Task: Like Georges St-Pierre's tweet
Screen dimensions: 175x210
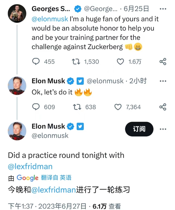Action: click(x=120, y=61)
